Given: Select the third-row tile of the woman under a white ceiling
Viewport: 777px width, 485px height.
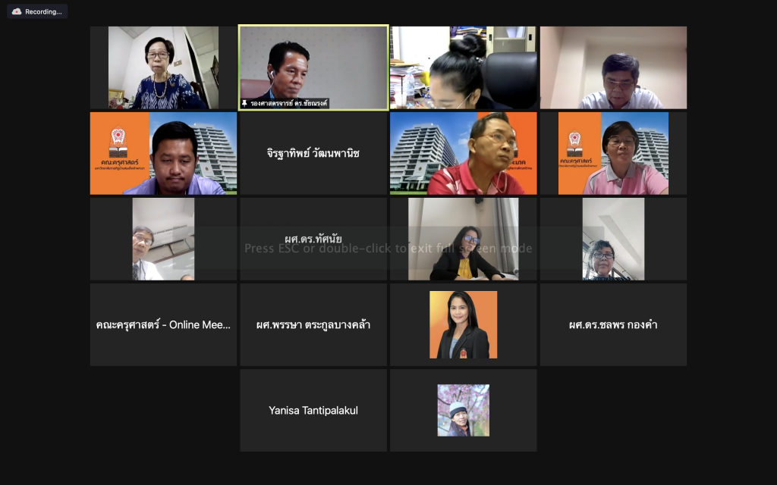Looking at the screenshot, I should [613, 239].
